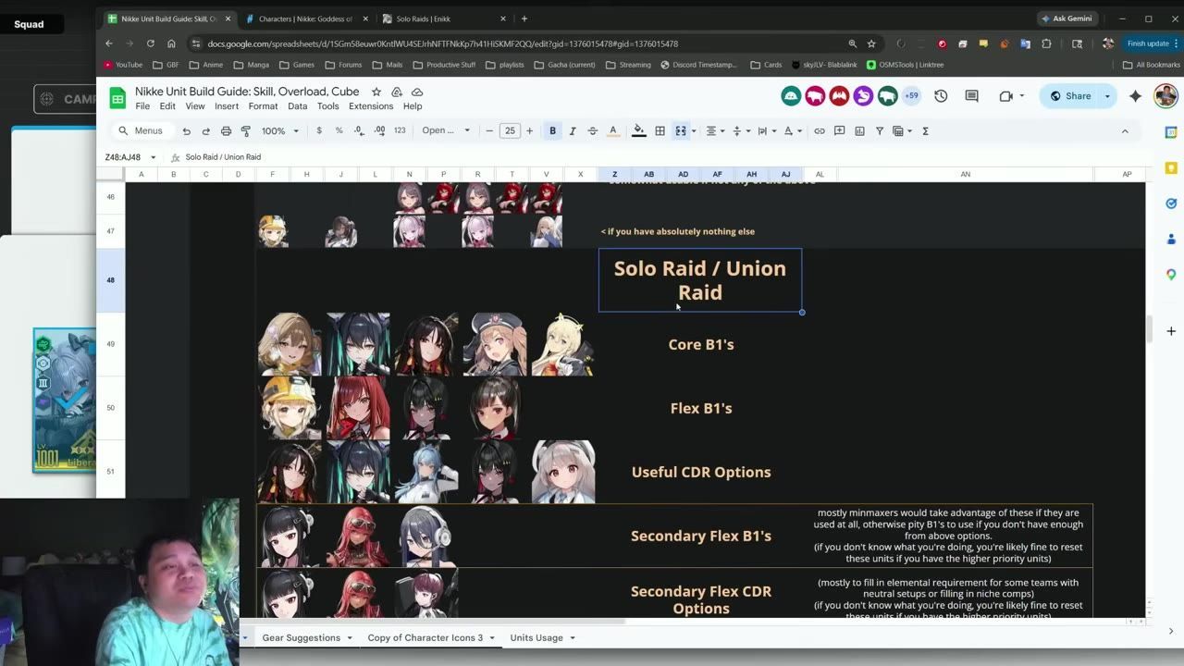Click the insert link icon
The height and width of the screenshot is (666, 1184).
[x=820, y=131]
